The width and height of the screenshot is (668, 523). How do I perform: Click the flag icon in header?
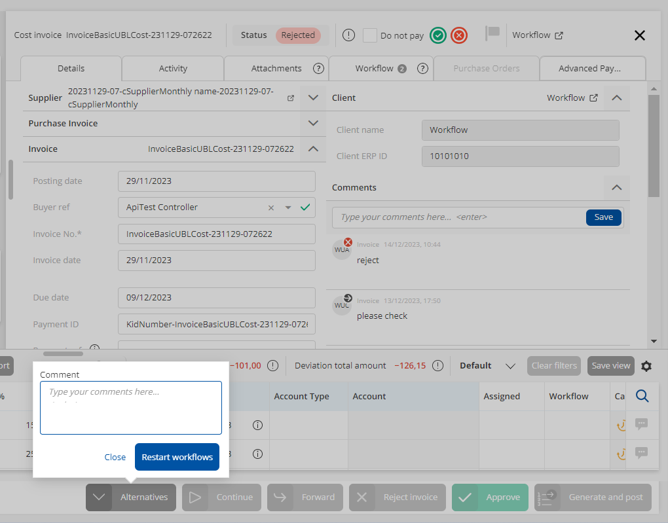492,33
